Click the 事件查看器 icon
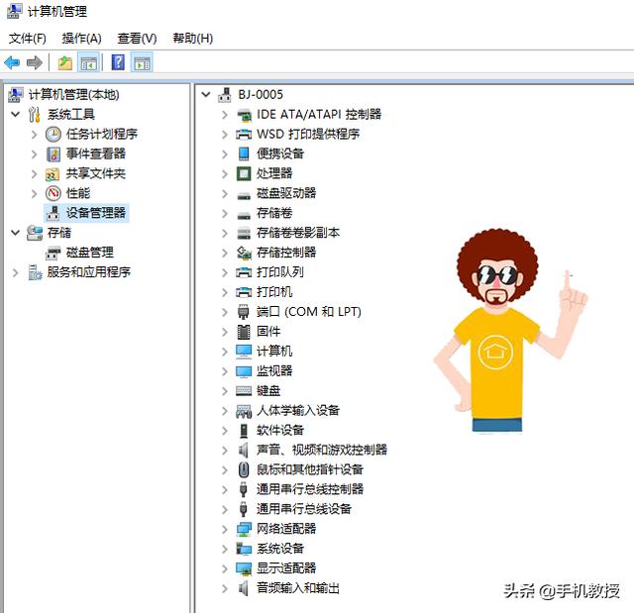This screenshot has height=613, width=634. tap(53, 153)
